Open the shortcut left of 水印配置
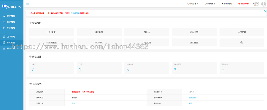This screenshot has width=267, height=110. pyautogui.click(x=194, y=32)
